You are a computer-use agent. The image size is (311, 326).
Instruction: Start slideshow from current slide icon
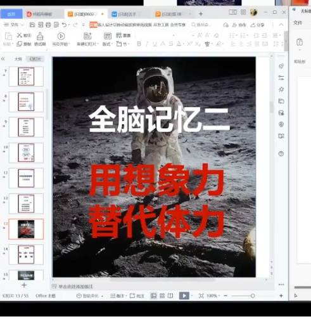coord(61,36)
